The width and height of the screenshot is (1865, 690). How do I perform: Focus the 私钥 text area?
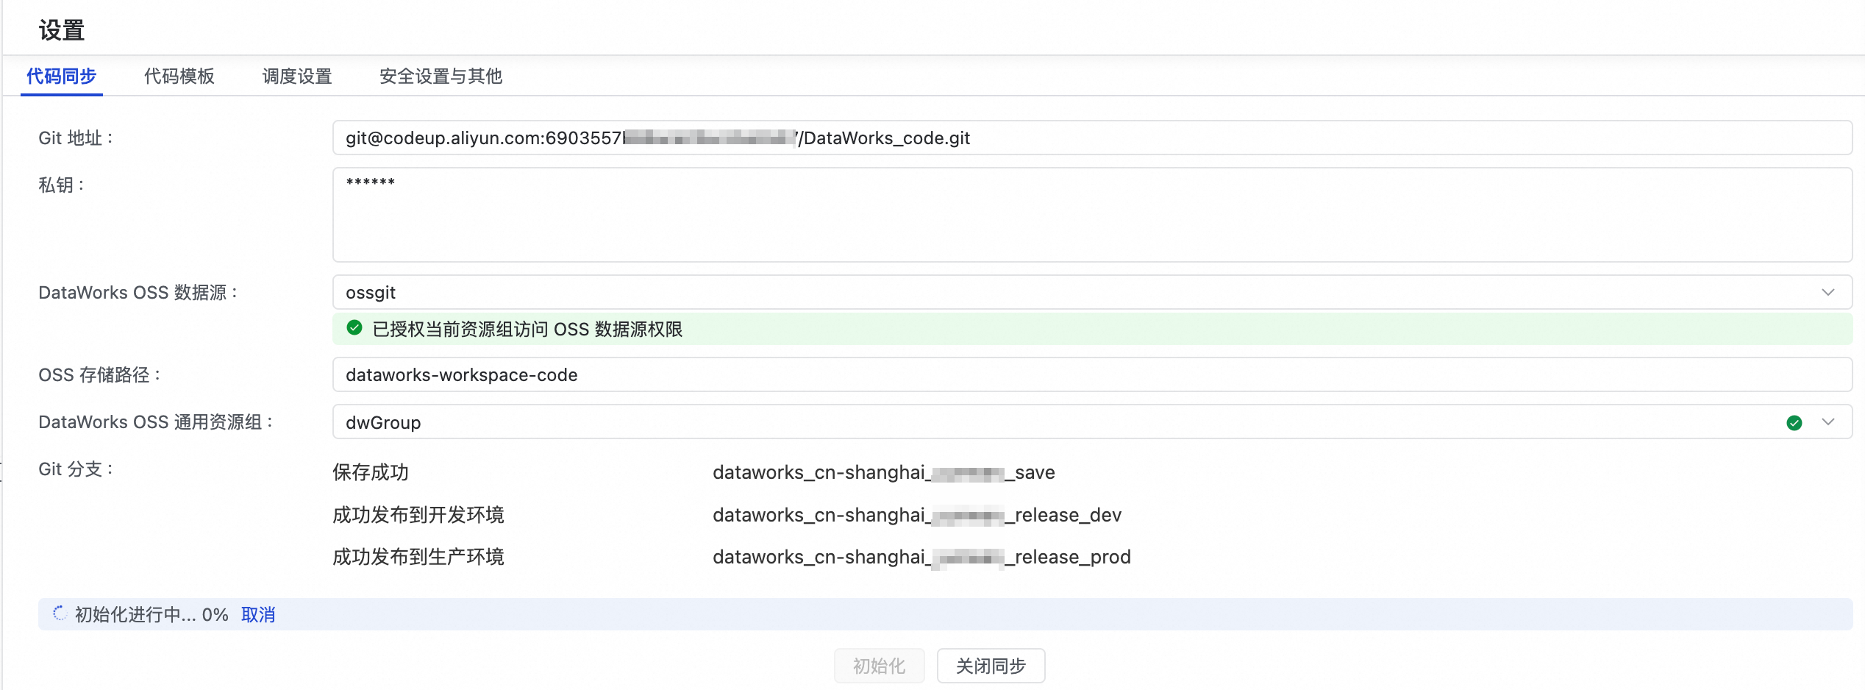[x=1092, y=215]
